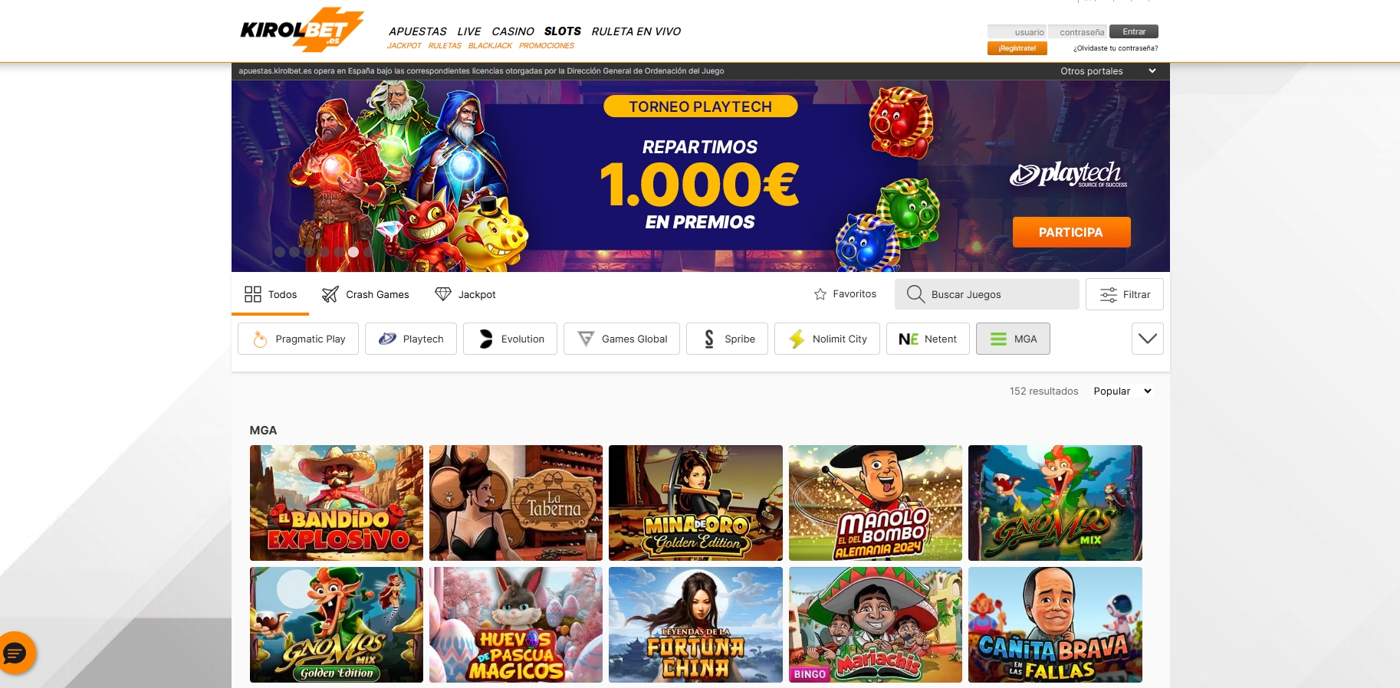
Task: Select the last banner carousel dot
Action: (368, 252)
